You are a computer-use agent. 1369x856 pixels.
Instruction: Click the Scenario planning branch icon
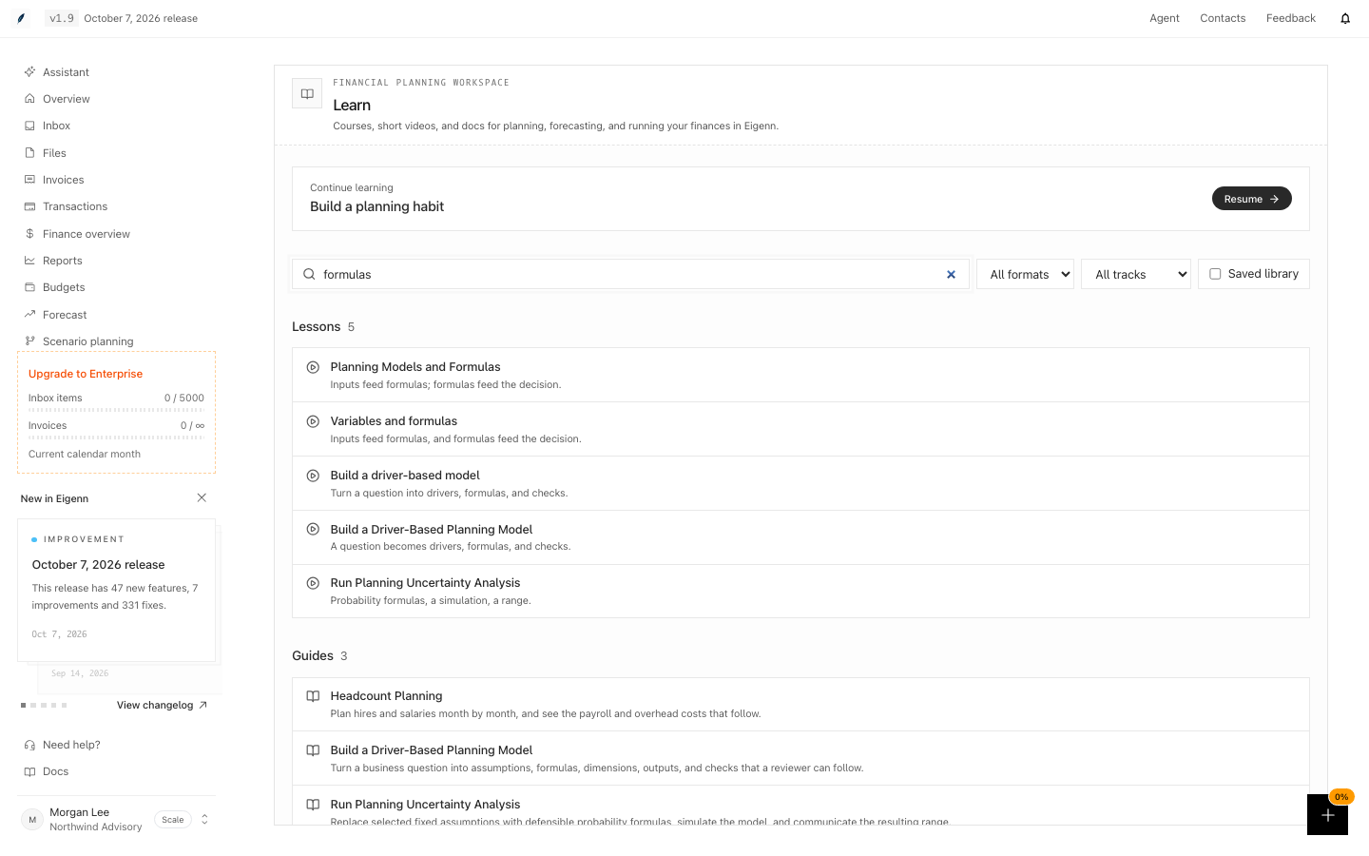pos(30,341)
